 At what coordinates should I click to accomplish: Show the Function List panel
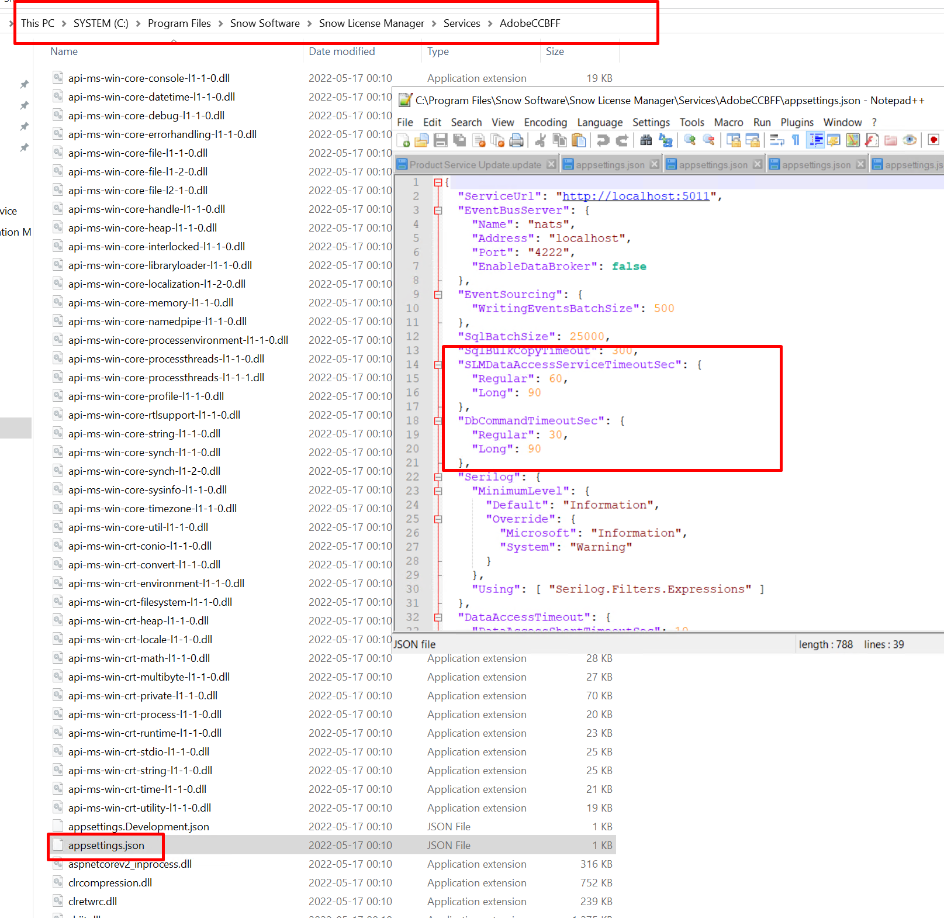click(872, 140)
